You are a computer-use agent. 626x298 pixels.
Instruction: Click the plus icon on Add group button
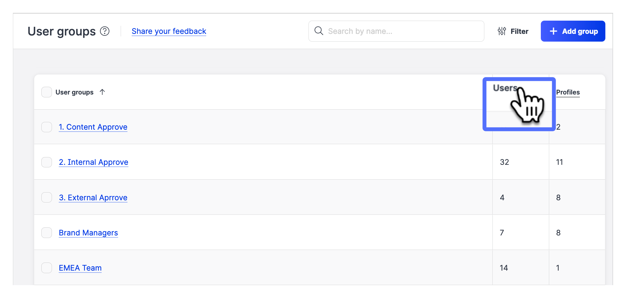coord(553,31)
